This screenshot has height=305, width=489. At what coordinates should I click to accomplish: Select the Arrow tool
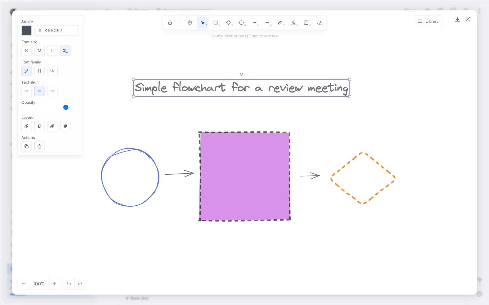[254, 23]
